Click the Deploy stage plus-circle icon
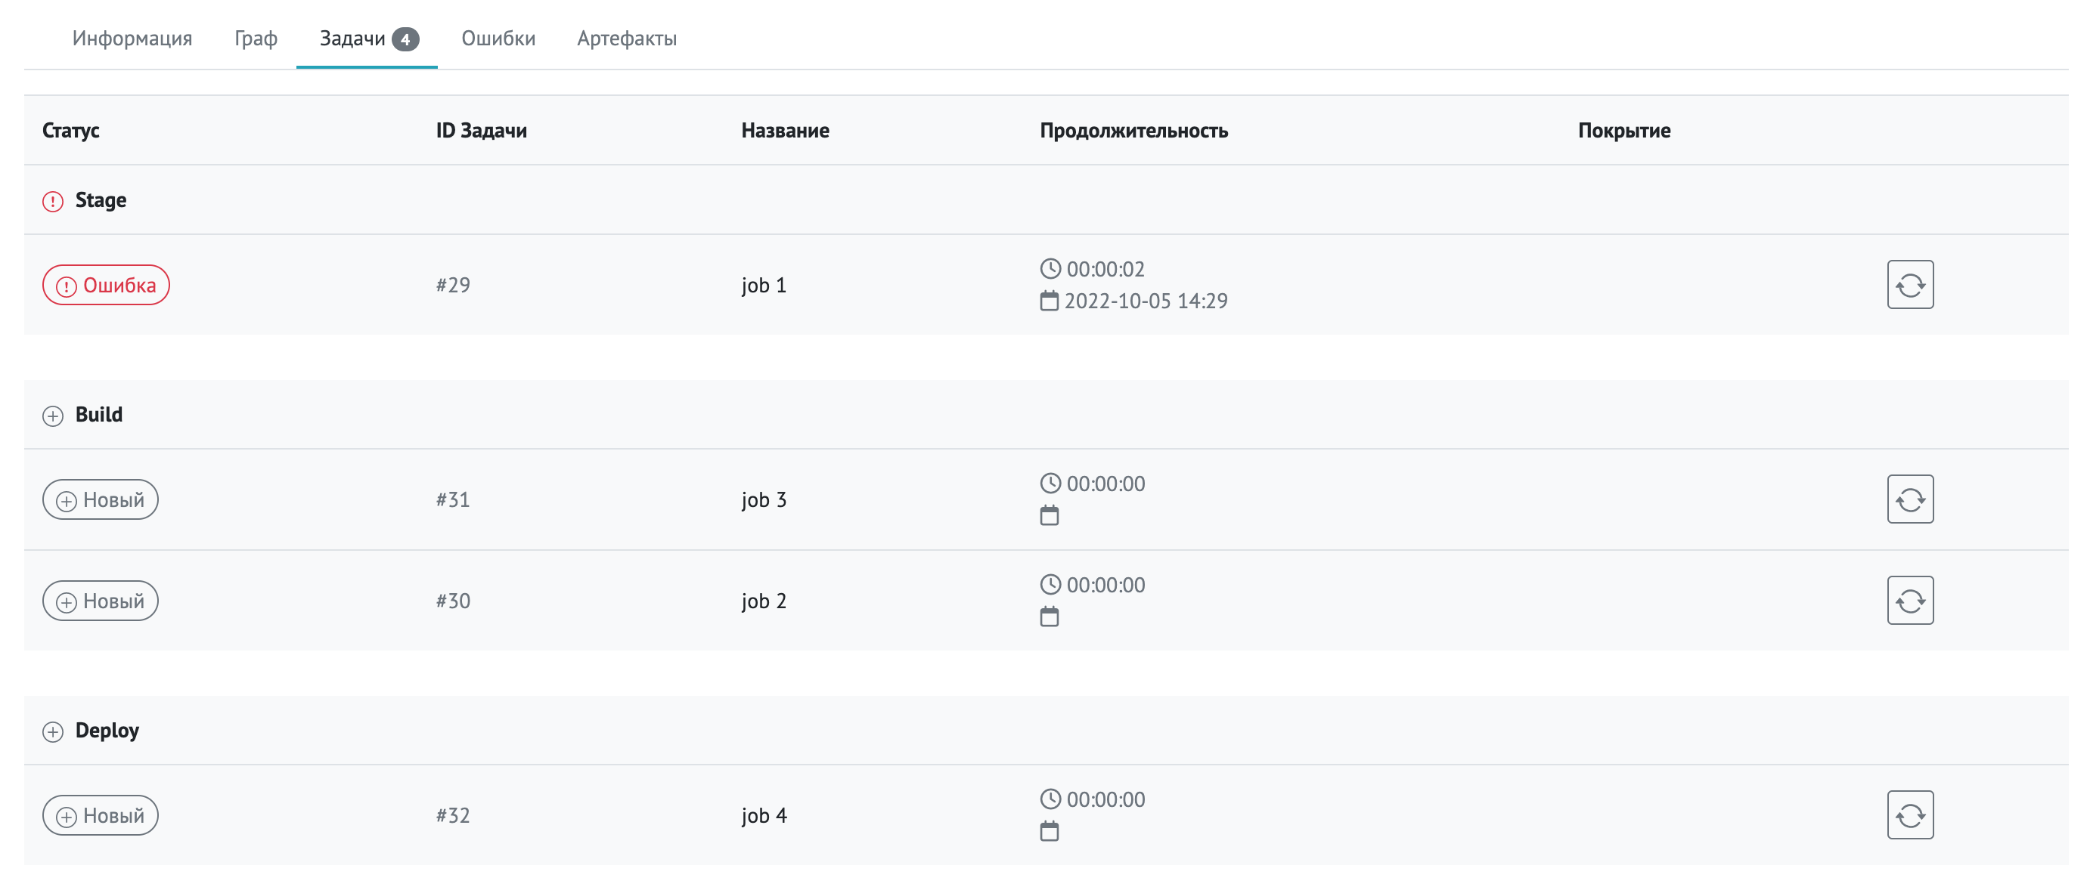Image resolution: width=2090 pixels, height=887 pixels. point(53,732)
